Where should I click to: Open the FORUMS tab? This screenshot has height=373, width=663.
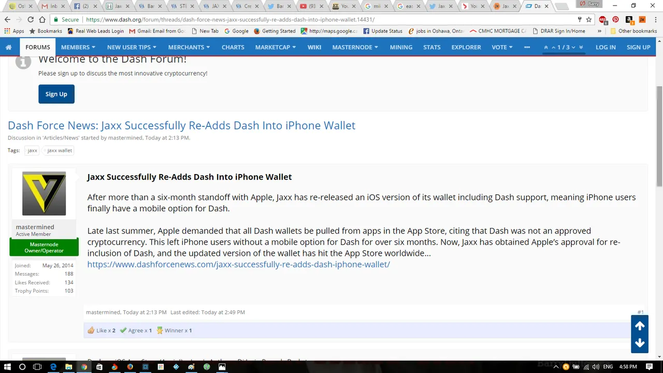38,47
